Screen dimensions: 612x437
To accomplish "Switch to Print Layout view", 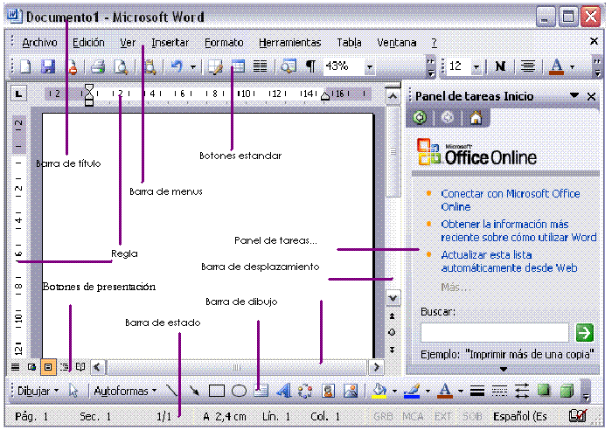I will coord(48,367).
